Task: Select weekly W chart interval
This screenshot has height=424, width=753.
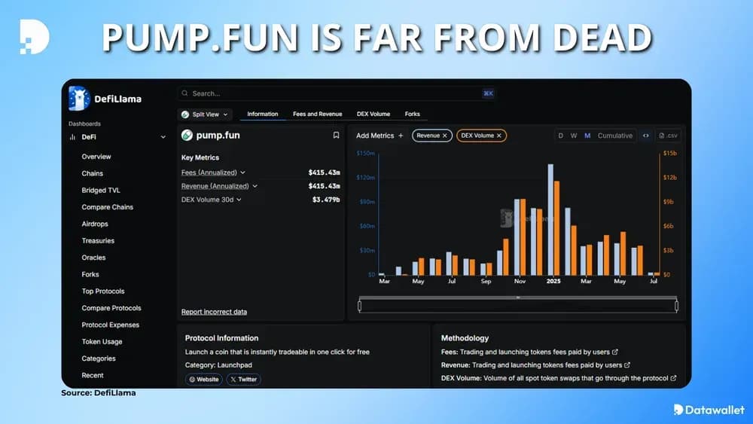Action: pyautogui.click(x=573, y=136)
